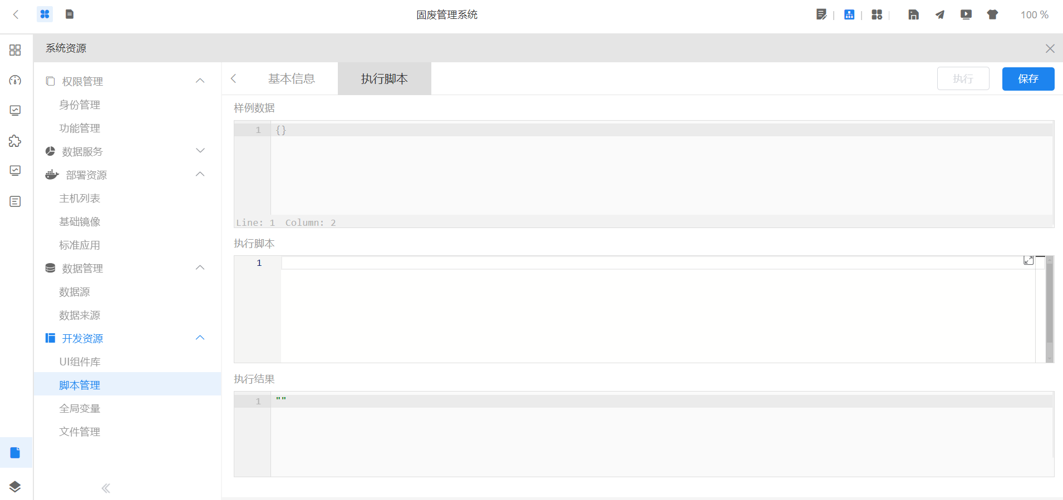Select 脚本管理 in the sidebar
The width and height of the screenshot is (1063, 500).
point(127,385)
